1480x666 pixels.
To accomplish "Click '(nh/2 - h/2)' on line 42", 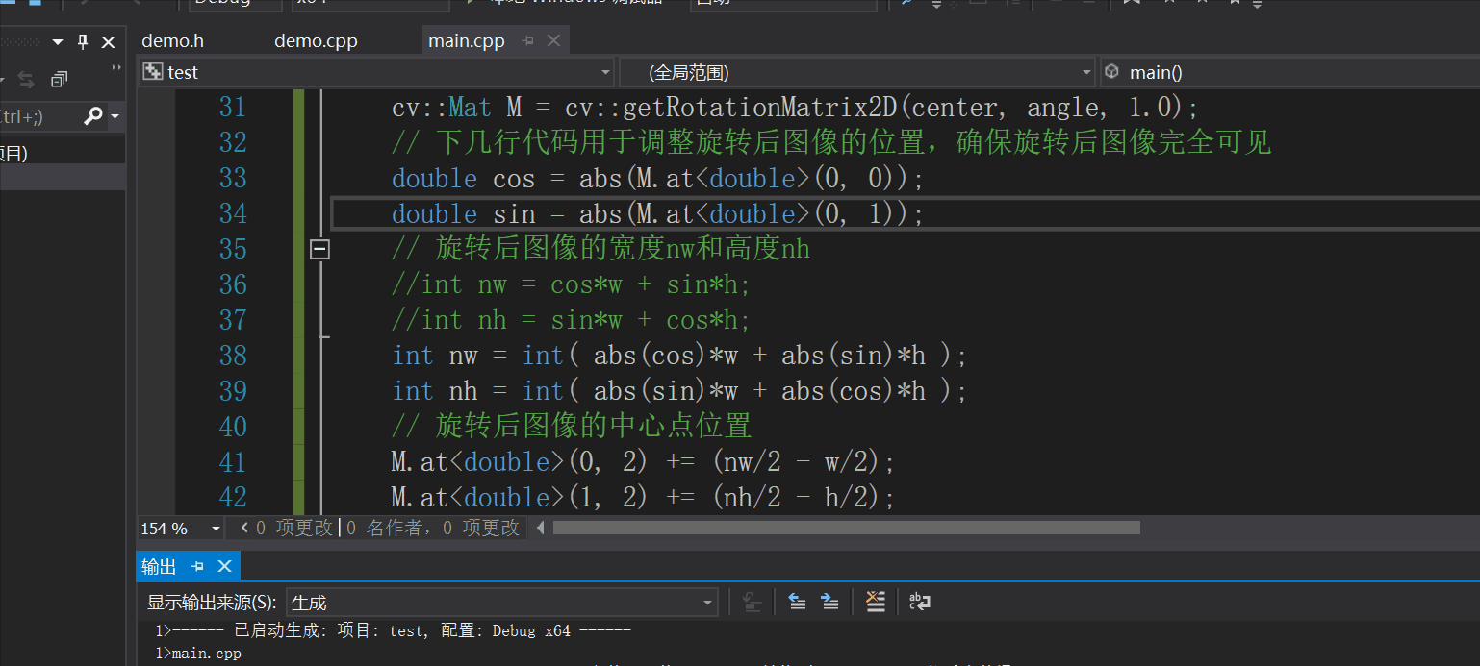I will pos(796,498).
